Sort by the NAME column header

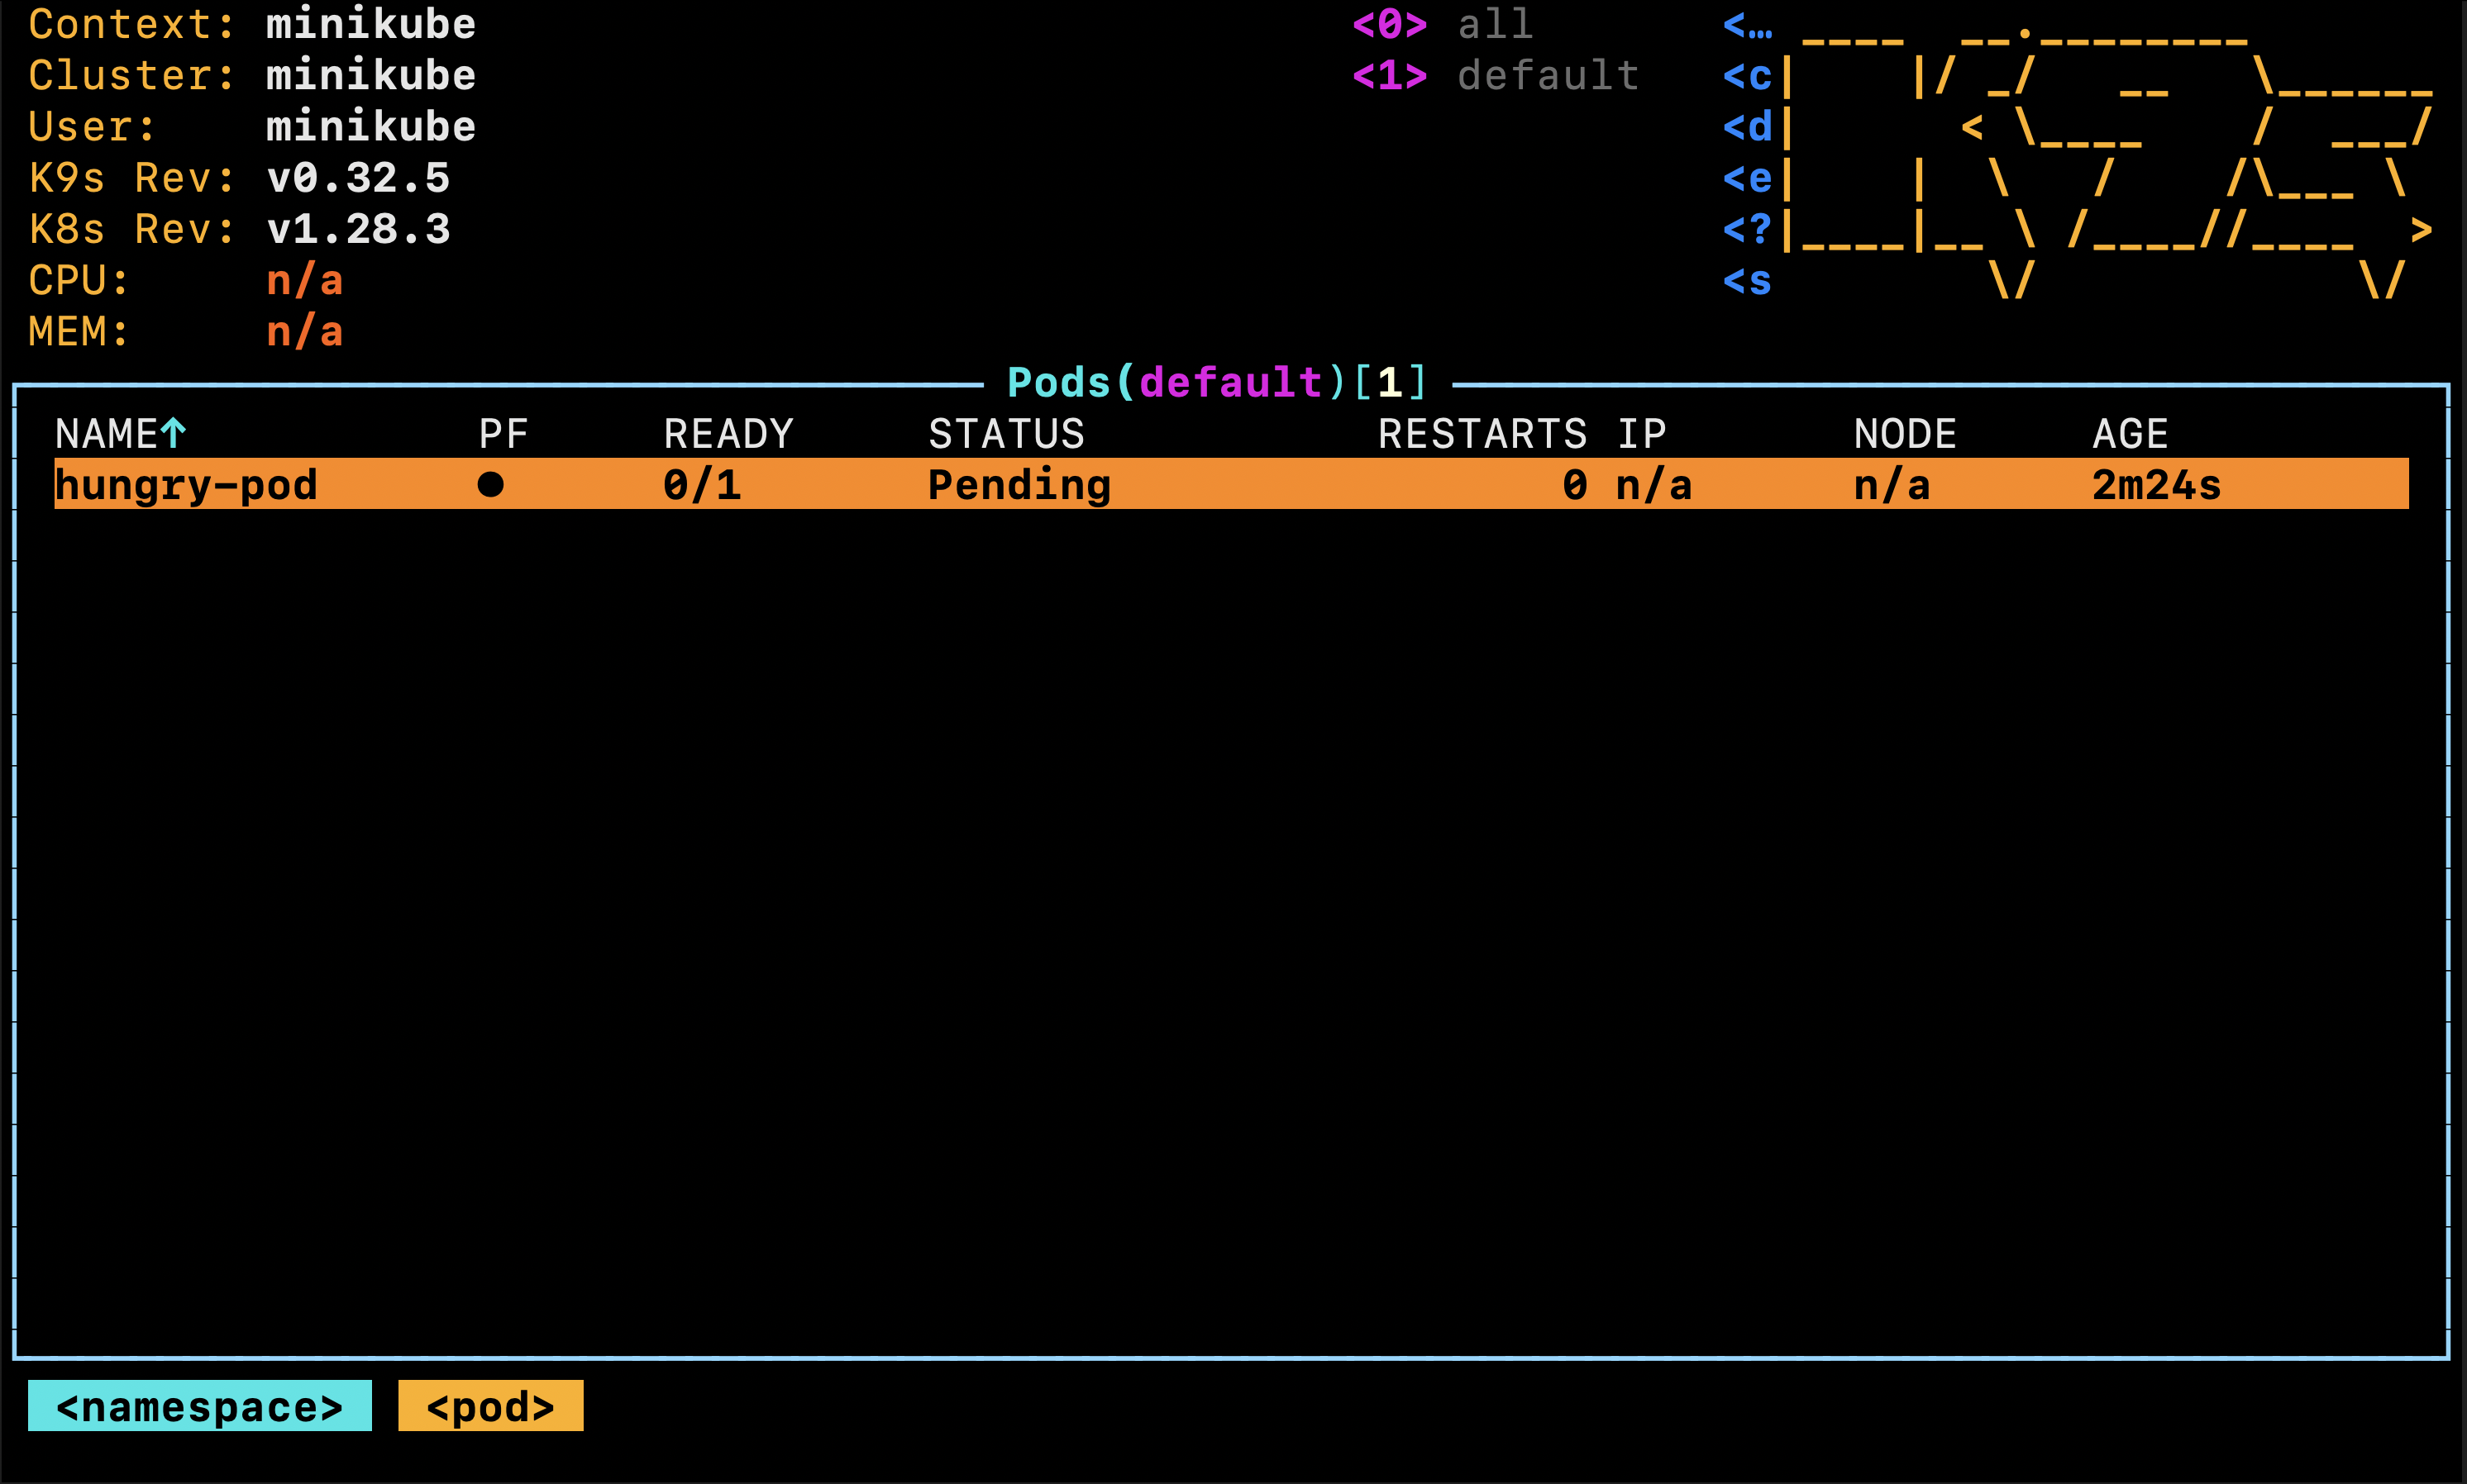[106, 434]
